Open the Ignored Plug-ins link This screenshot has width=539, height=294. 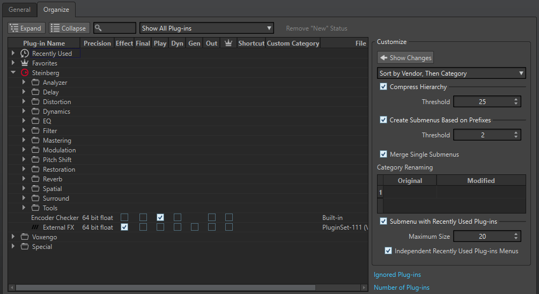(x=397, y=275)
